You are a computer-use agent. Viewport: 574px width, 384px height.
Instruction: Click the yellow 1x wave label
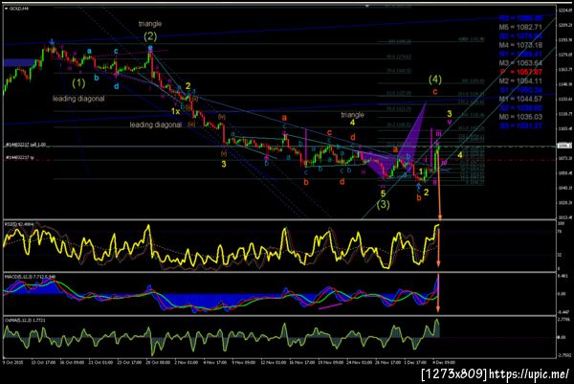click(x=175, y=111)
